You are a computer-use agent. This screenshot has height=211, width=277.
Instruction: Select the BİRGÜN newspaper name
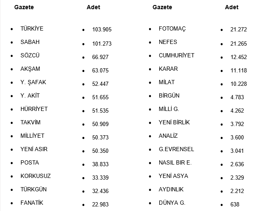(169, 96)
